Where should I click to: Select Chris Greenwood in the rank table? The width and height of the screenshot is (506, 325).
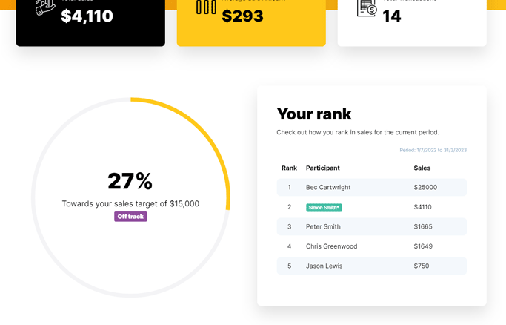click(331, 246)
